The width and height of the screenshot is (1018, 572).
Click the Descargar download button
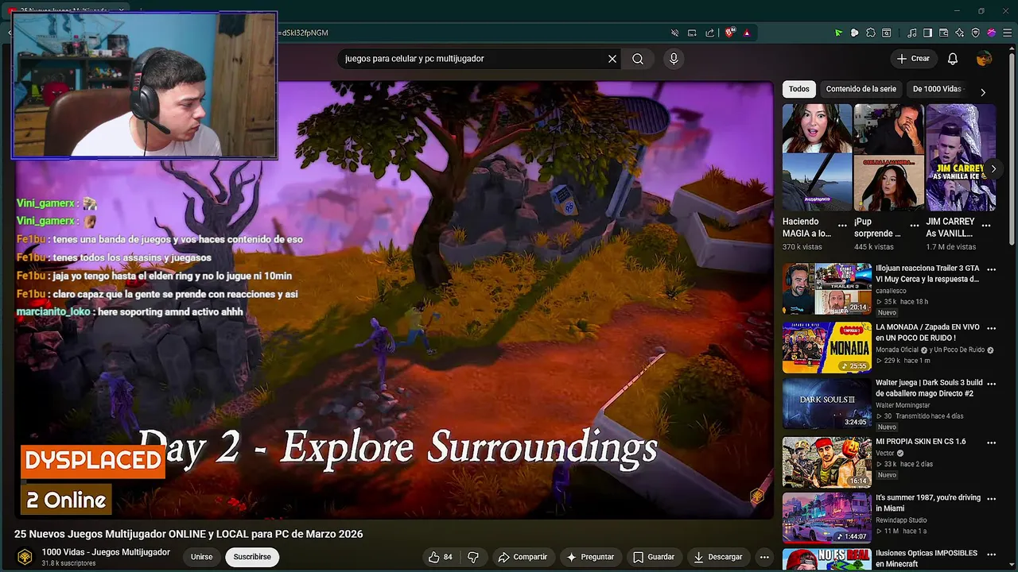coord(718,557)
